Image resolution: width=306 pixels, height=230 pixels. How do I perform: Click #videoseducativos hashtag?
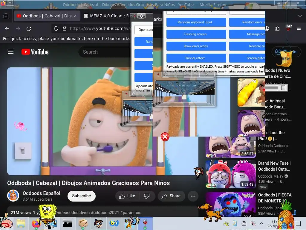click(x=73, y=213)
